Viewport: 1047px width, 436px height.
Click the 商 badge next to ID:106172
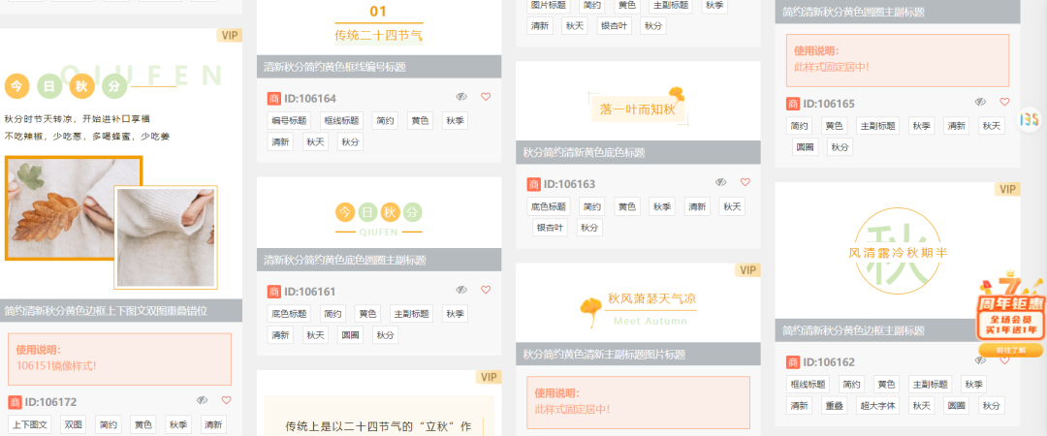click(15, 403)
